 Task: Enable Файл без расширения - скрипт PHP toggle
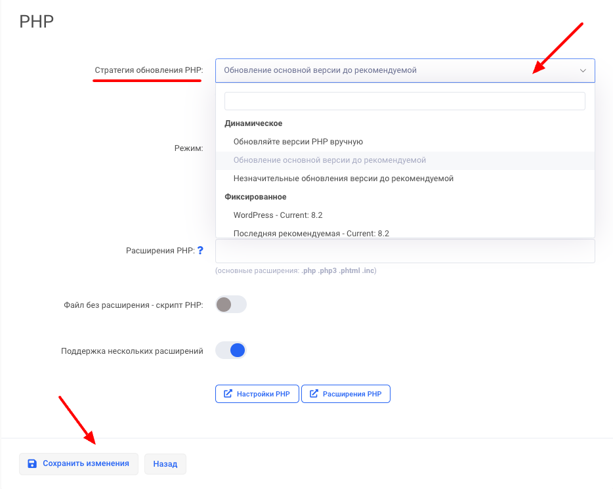click(x=230, y=305)
